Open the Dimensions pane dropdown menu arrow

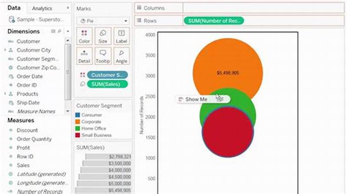click(x=68, y=31)
